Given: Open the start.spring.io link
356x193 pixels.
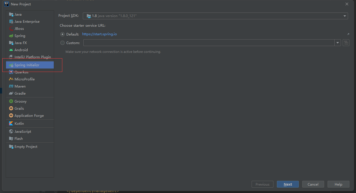Looking at the screenshot, I should tap(99, 34).
